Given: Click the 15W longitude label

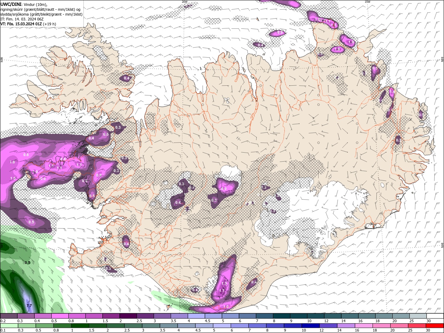Looking at the screenshot, I should pyautogui.click(x=367, y=2).
